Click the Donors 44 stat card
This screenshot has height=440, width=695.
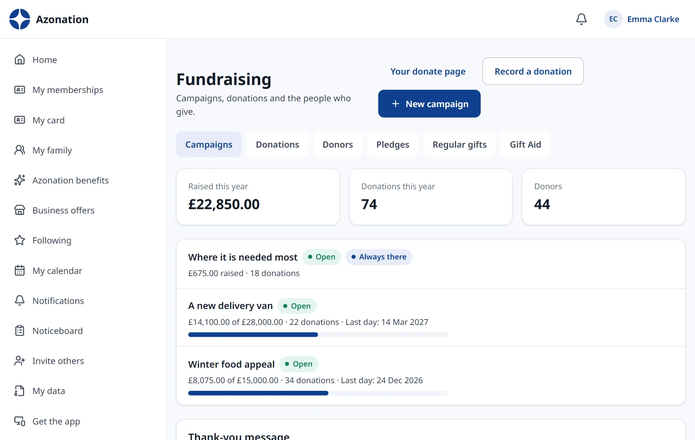pyautogui.click(x=604, y=197)
